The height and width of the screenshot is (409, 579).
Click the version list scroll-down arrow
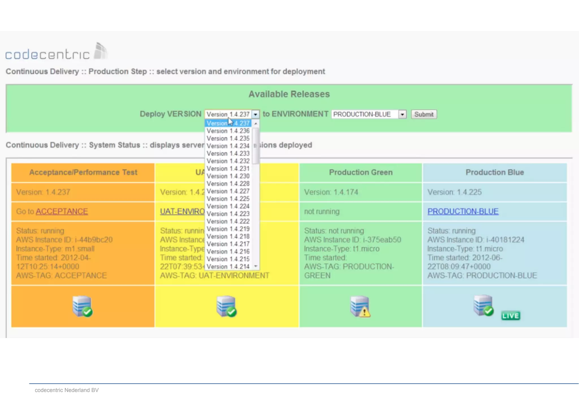256,266
